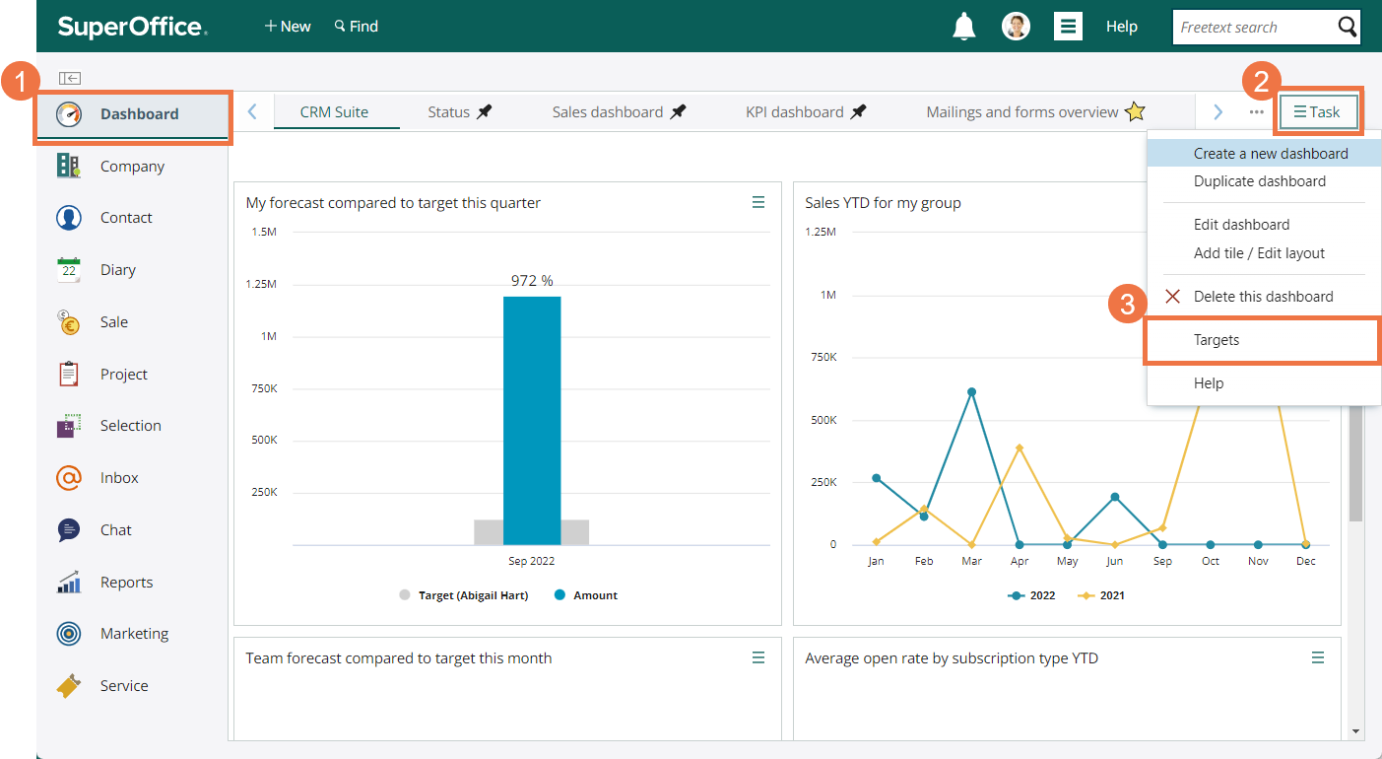Open the Dashboard navigator item
Screen dimensions: 1382x759
tap(133, 114)
